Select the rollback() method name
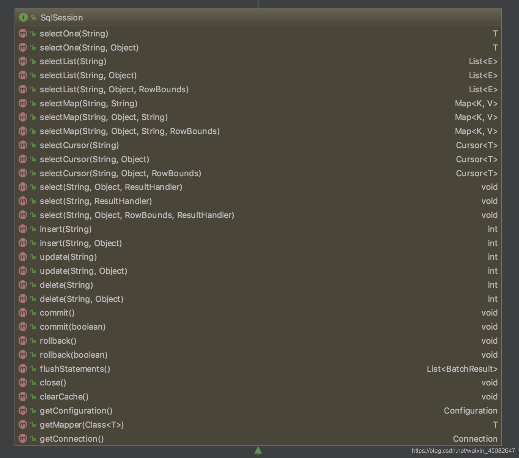519x458 pixels. coord(58,341)
